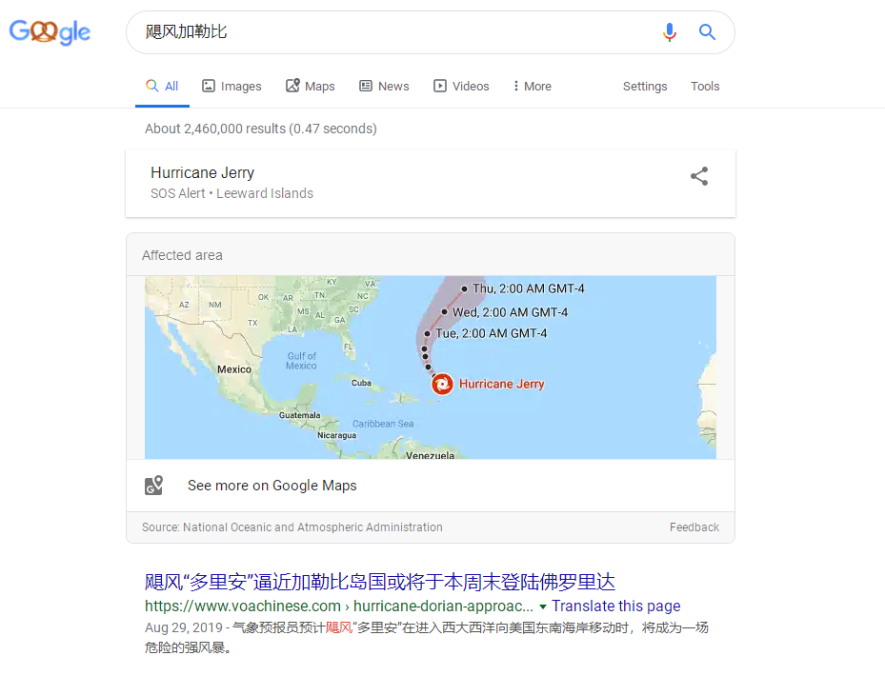
Task: Switch to Videos results
Action: coord(461,87)
